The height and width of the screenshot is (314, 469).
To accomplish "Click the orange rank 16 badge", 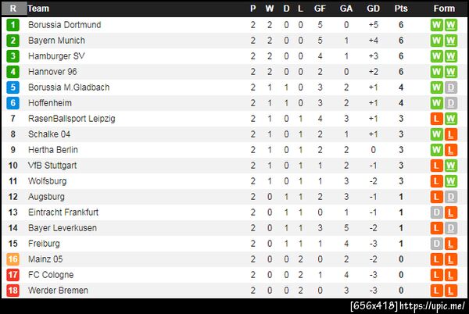I will (x=13, y=259).
